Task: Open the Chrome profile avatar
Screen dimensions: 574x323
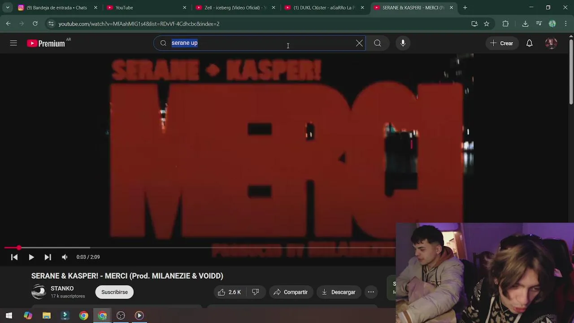Action: (552, 24)
